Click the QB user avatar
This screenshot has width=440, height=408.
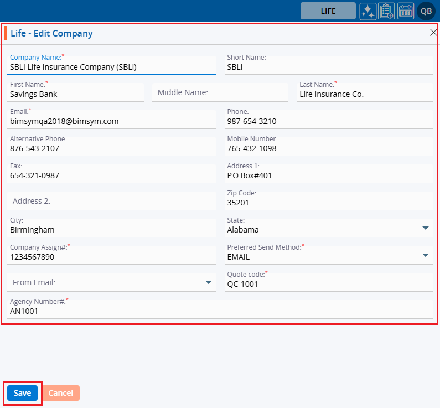(x=426, y=11)
